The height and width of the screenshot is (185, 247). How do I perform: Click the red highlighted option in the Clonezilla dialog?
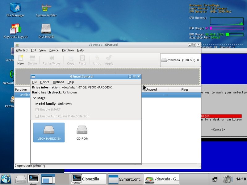[221, 116]
